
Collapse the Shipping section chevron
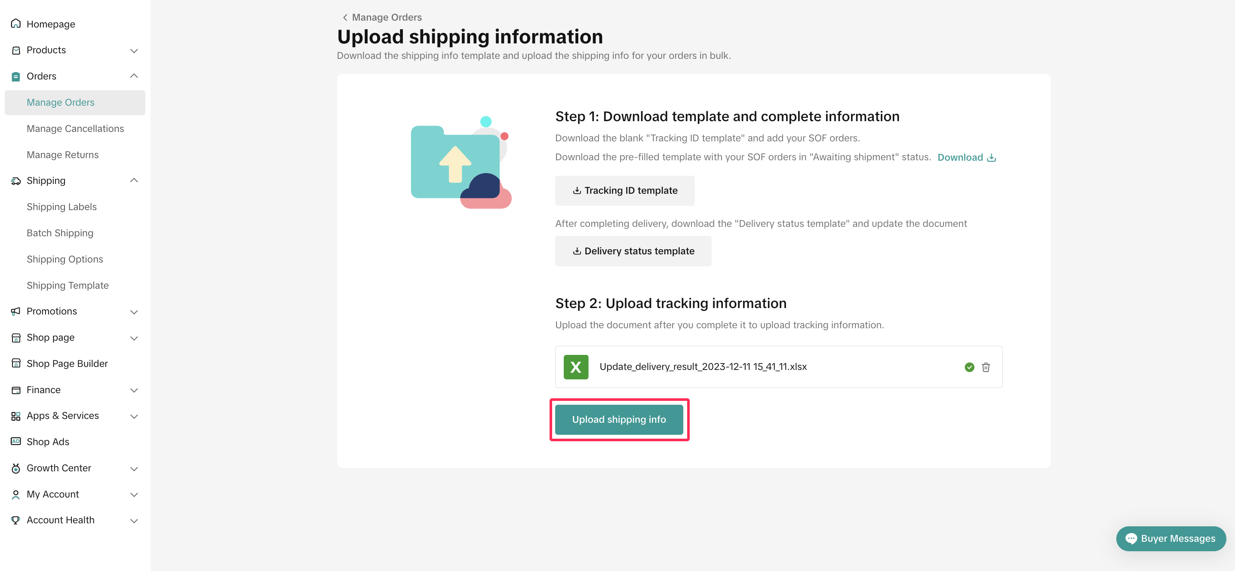(134, 180)
